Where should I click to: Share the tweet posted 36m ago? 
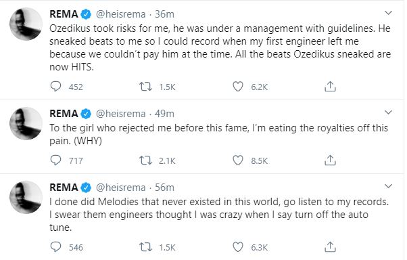tap(330, 87)
